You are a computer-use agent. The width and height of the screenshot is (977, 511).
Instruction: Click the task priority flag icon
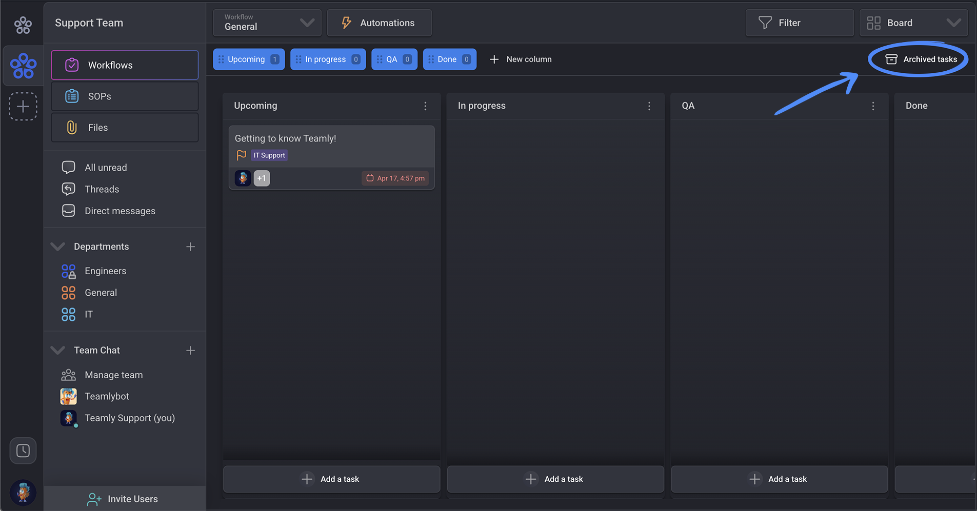click(242, 155)
